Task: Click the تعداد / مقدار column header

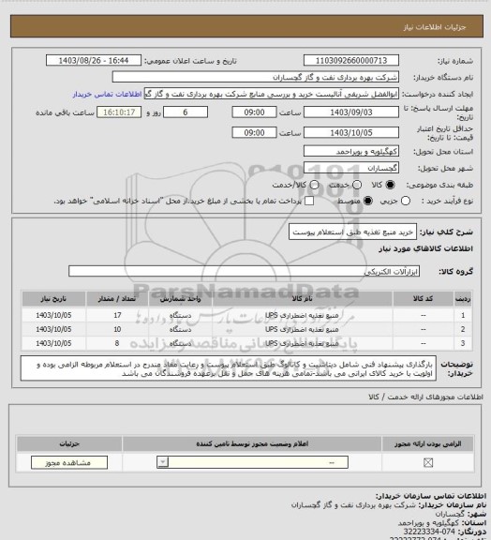Action: pyautogui.click(x=117, y=298)
